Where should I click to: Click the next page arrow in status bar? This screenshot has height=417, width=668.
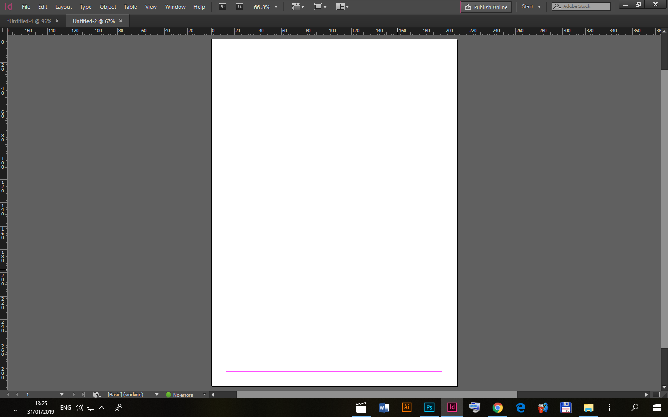(74, 394)
